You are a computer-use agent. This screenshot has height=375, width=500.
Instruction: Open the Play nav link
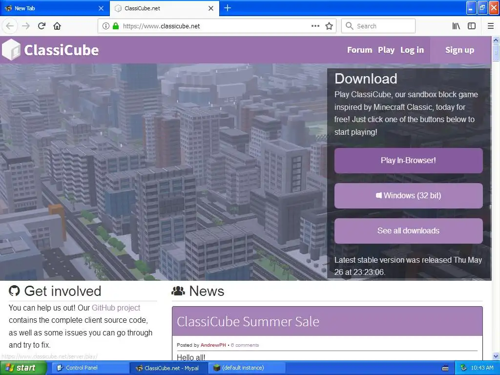pyautogui.click(x=386, y=50)
